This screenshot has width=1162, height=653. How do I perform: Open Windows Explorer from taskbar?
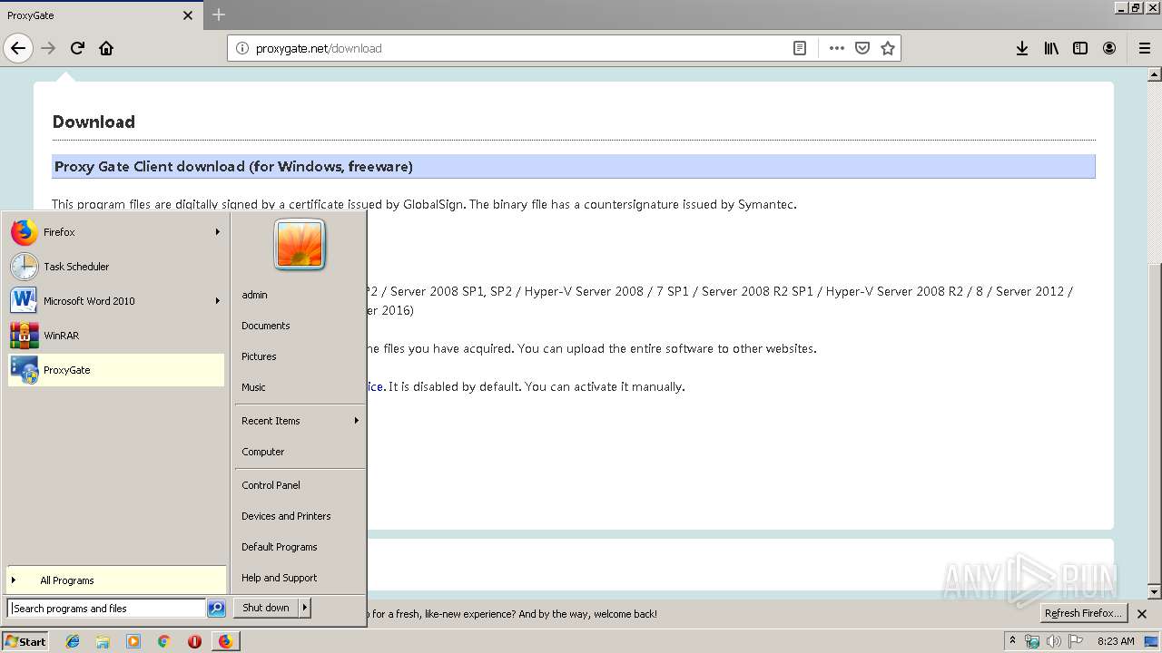(103, 641)
